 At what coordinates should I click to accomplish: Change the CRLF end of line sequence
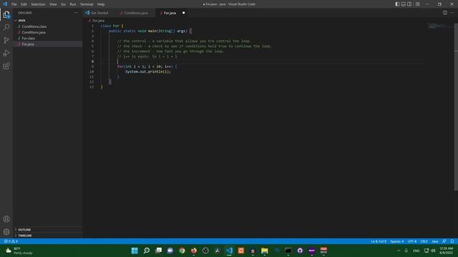[x=424, y=241]
